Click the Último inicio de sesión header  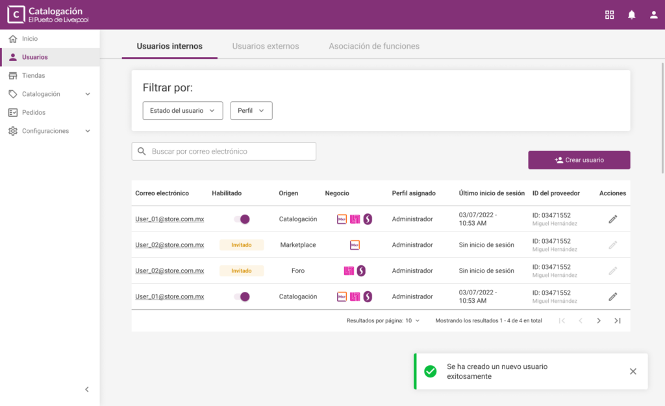point(492,193)
